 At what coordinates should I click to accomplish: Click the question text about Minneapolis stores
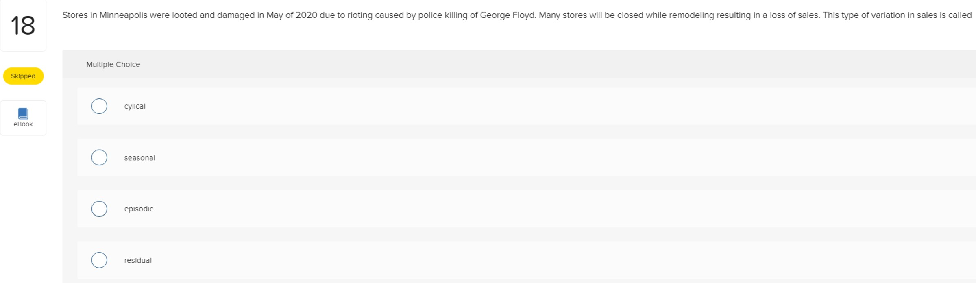[517, 15]
